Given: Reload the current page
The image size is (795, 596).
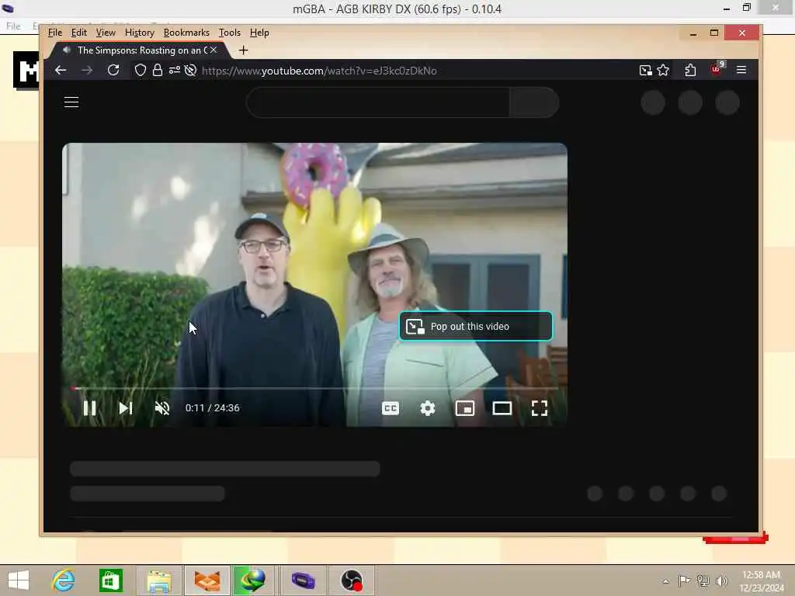Looking at the screenshot, I should (x=113, y=71).
